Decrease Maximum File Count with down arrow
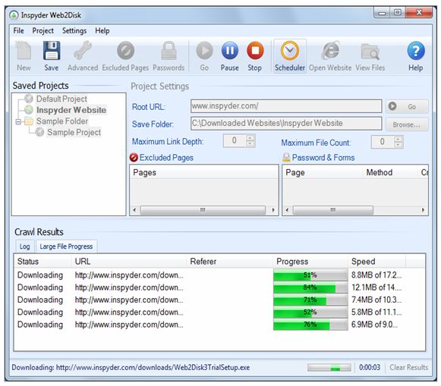The image size is (441, 386). [x=398, y=145]
